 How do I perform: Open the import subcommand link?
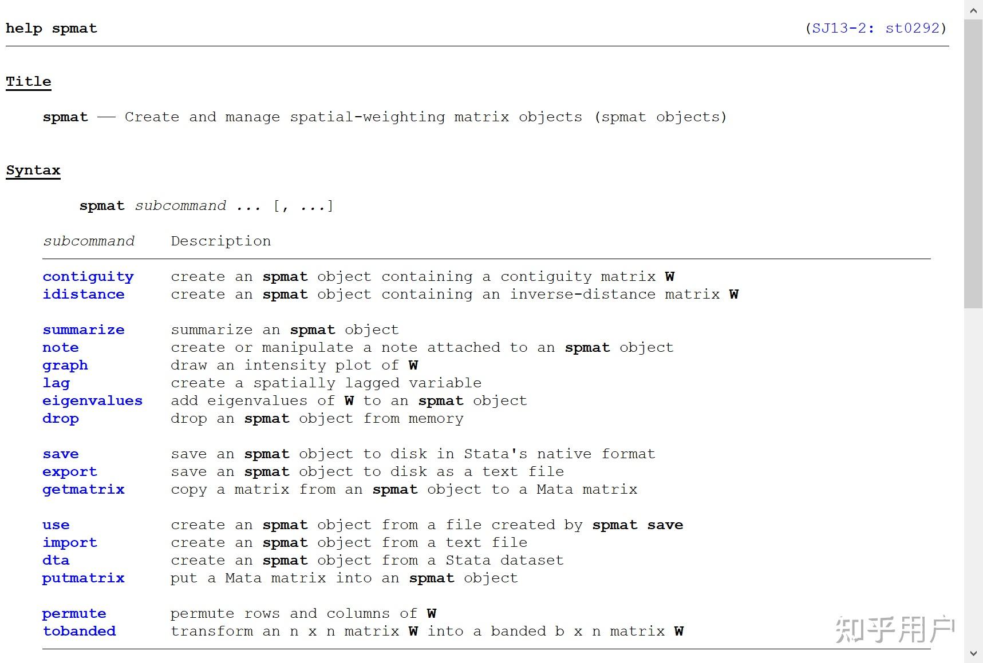click(x=69, y=543)
